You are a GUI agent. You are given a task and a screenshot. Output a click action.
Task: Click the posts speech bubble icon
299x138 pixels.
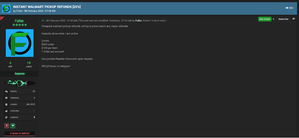[6, 91]
